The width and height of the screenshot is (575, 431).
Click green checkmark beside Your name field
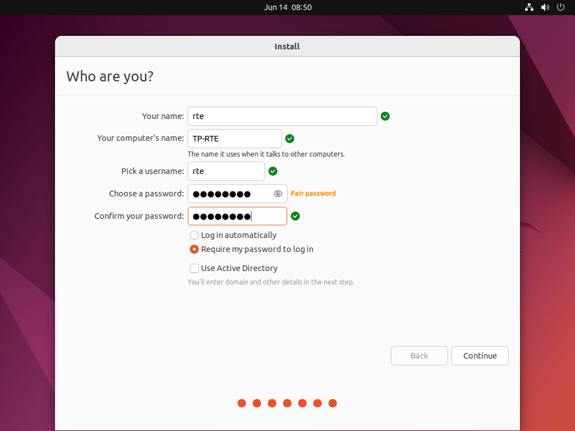click(x=385, y=116)
